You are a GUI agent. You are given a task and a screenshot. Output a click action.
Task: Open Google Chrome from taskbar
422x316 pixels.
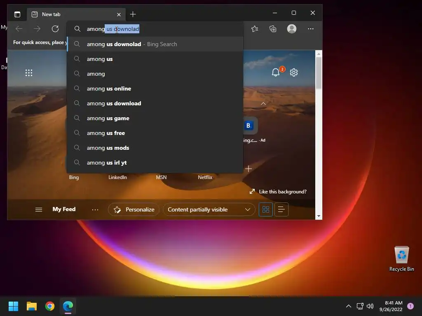tap(50, 306)
